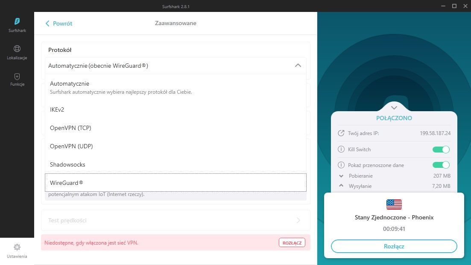Viewport: 471px width, 265px height.
Task: Maximize the Surfshark window
Action: pyautogui.click(x=454, y=6)
